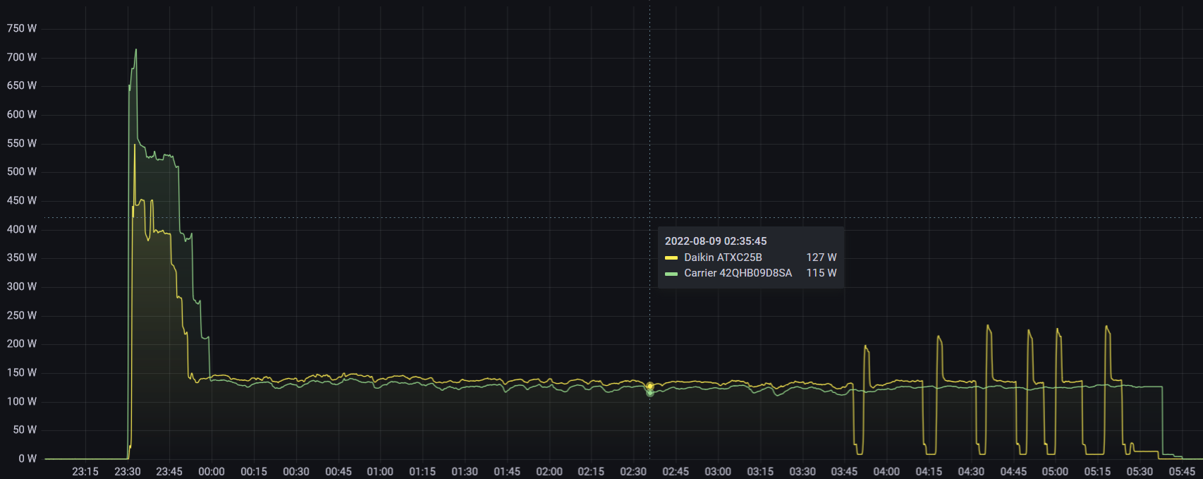Click the 03:00 time axis label
1203x479 pixels.
pyautogui.click(x=718, y=471)
